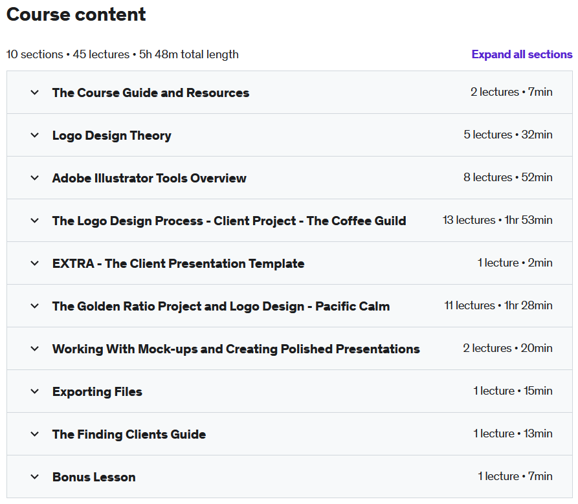Click '1 lecture • 2min' duration text
This screenshot has width=578, height=504.
[515, 263]
